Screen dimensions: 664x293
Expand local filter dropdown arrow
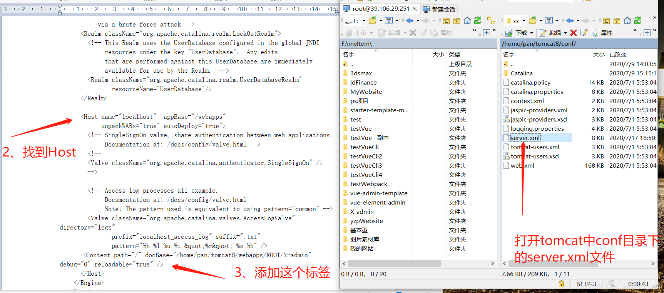pyautogui.click(x=397, y=21)
